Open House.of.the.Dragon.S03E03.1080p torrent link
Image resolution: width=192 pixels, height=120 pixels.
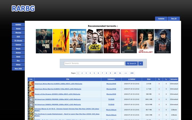57,94
